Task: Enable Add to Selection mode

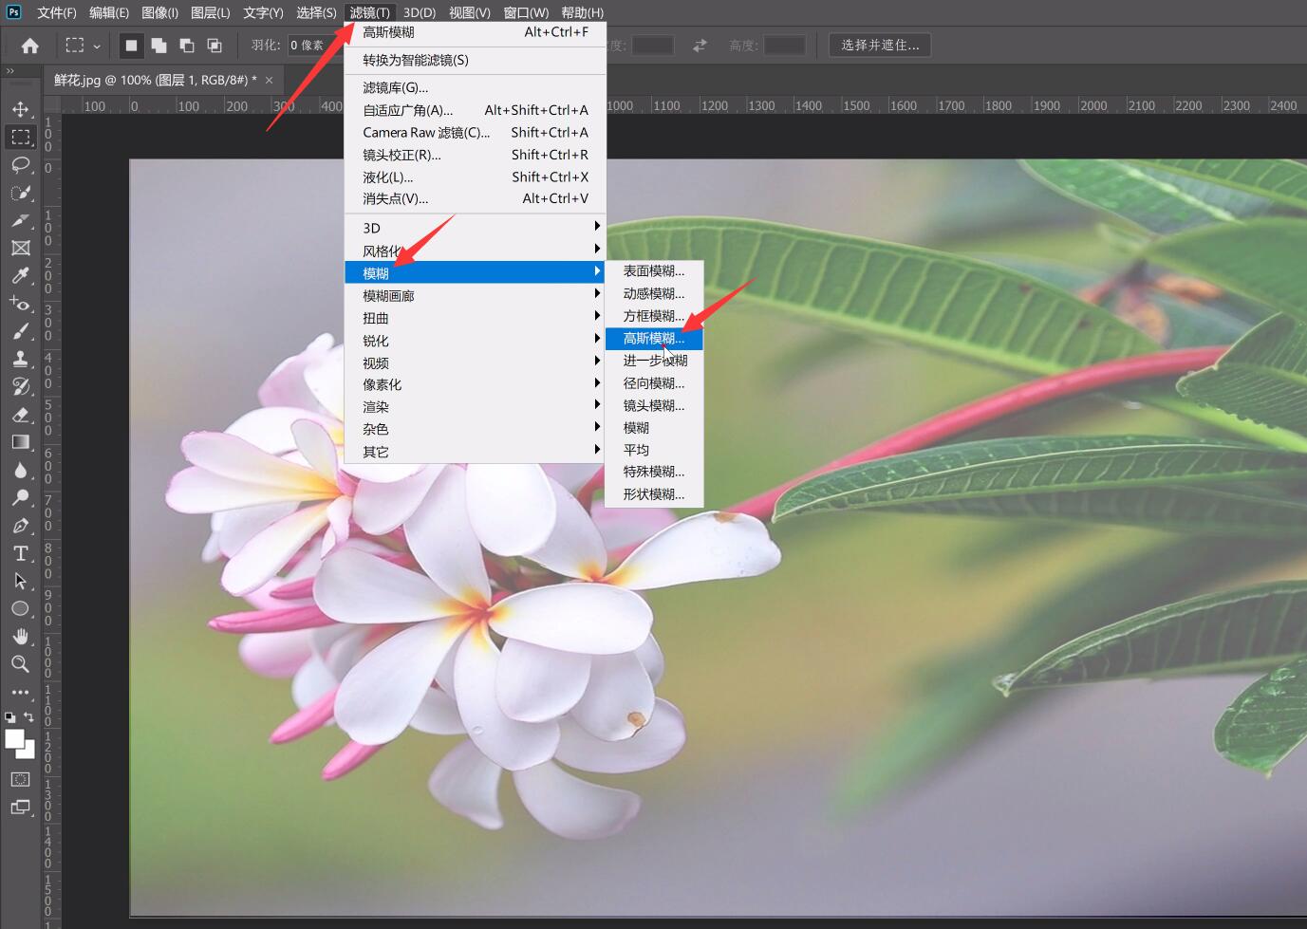Action: [x=159, y=46]
